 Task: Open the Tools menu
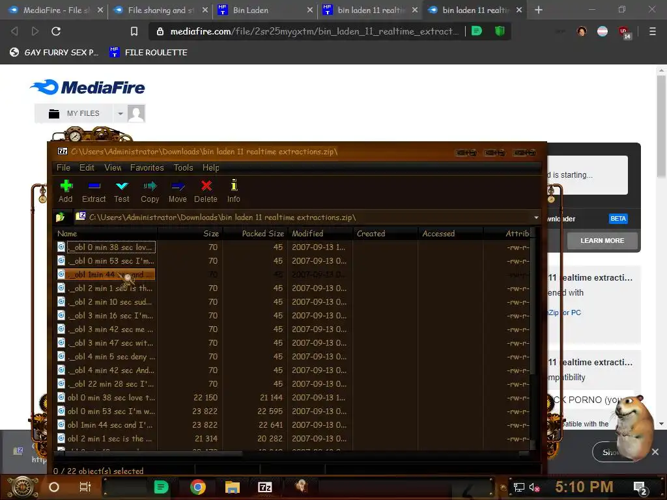pyautogui.click(x=183, y=167)
